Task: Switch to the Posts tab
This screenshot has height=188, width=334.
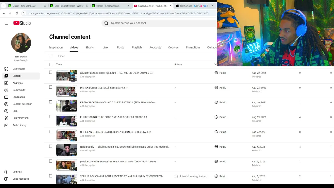Action: click(121, 48)
